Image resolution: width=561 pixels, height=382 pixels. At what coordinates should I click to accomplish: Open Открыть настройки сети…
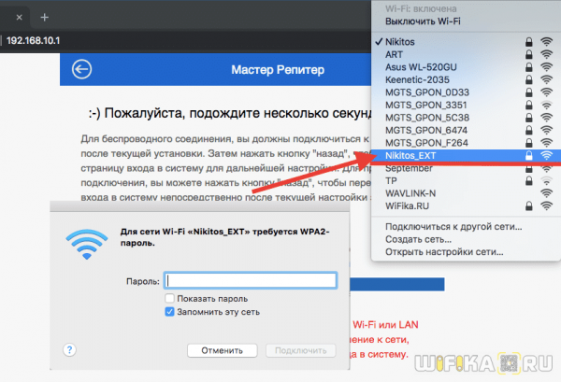point(444,252)
